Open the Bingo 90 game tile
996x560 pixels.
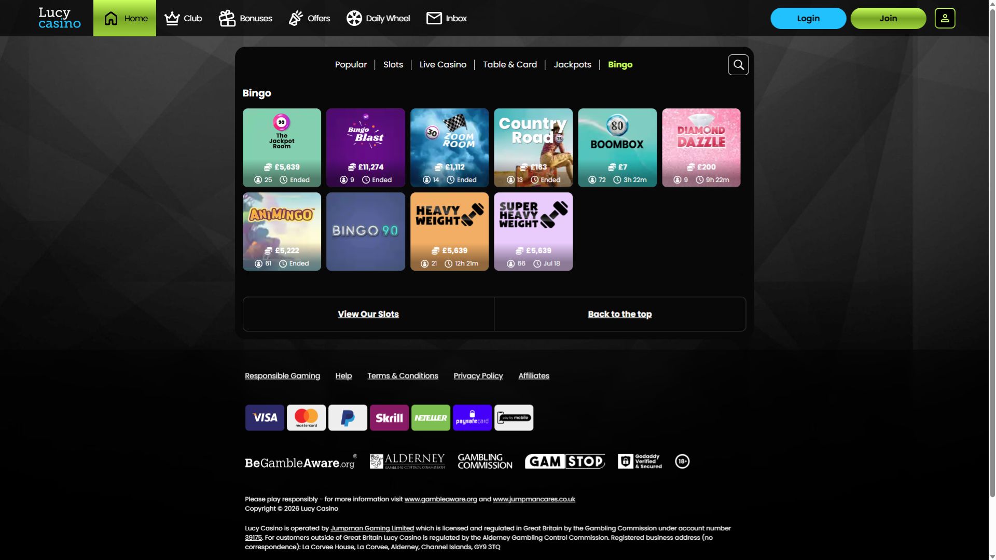(x=366, y=231)
